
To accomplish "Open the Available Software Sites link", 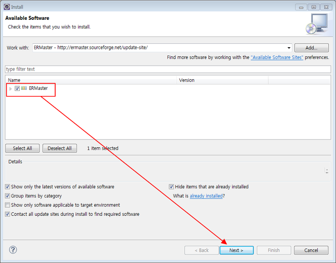I will [277, 57].
